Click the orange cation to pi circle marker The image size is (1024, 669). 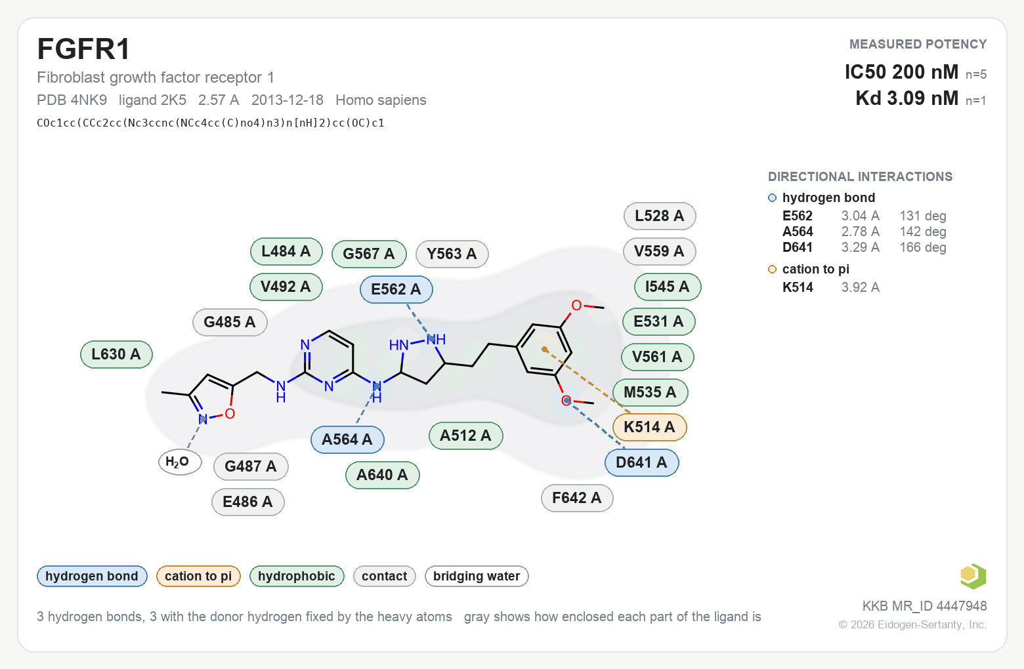pos(772,270)
